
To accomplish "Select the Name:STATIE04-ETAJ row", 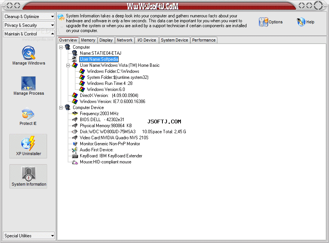I will point(101,53).
